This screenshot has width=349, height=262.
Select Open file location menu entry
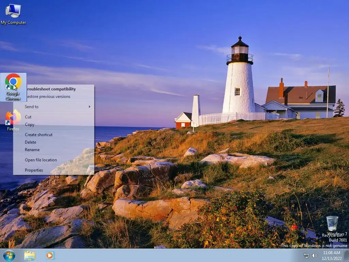pos(54,160)
